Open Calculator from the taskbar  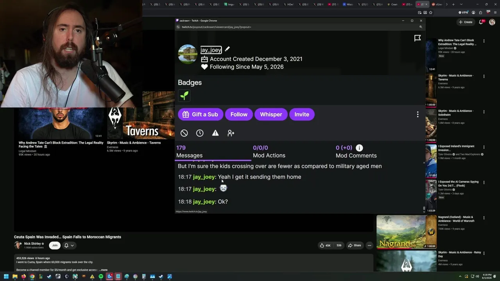144,277
